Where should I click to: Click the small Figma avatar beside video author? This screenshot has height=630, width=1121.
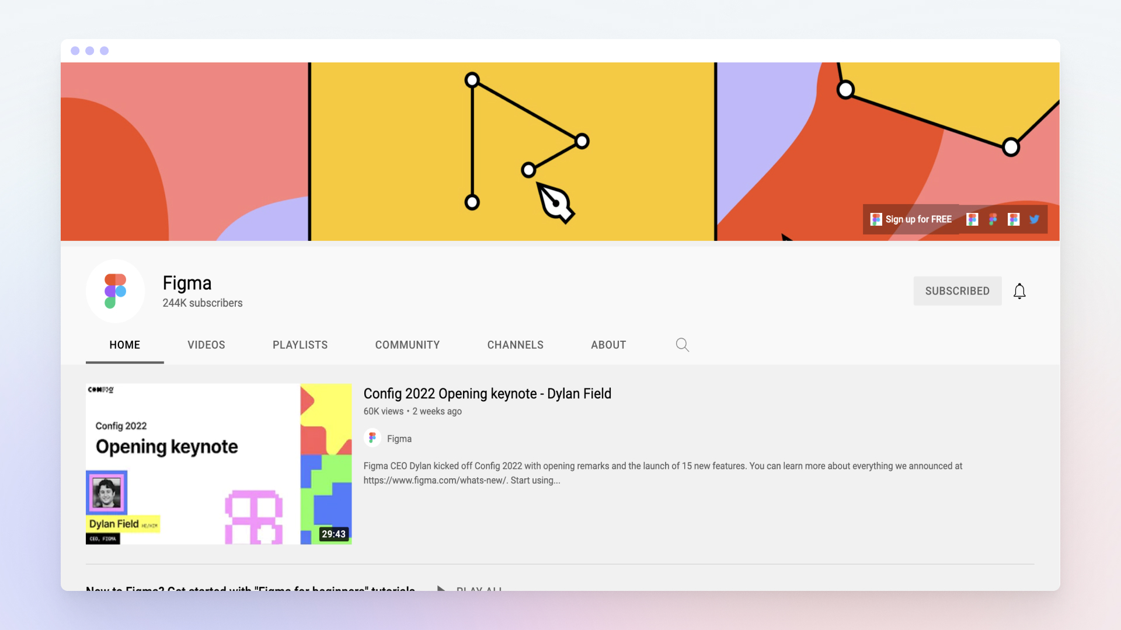[x=372, y=438]
